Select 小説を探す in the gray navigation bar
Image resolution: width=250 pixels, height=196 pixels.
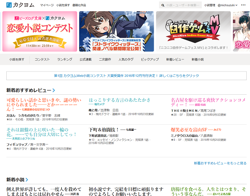17,59
